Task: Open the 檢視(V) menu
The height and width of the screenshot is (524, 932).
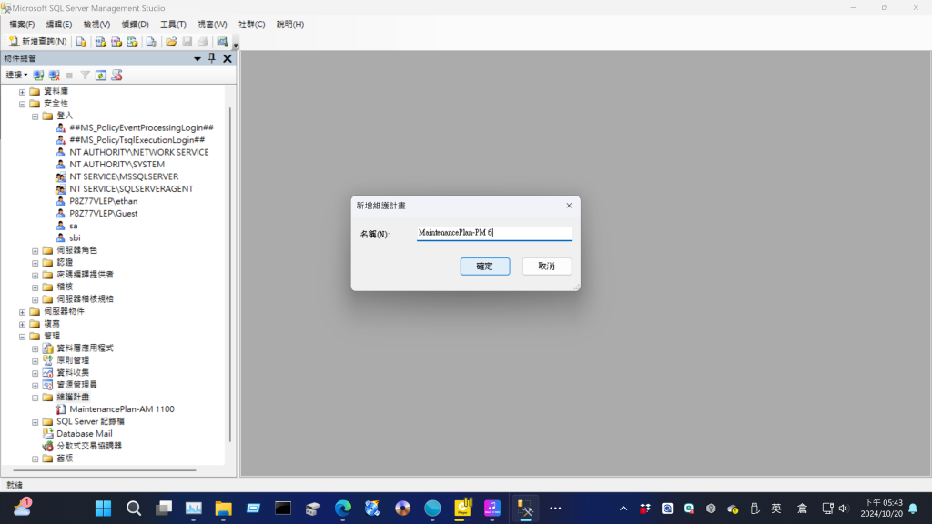Action: [x=96, y=25]
